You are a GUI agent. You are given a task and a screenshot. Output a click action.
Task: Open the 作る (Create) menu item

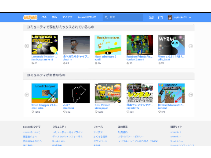[44, 17]
